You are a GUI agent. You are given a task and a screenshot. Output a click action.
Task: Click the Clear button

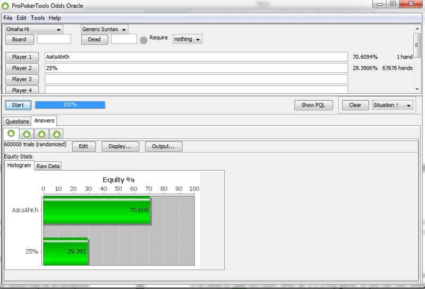[355, 105]
